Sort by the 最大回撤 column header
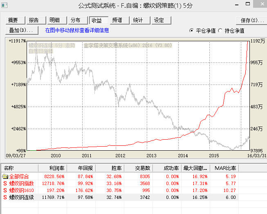Screen dimensions: 267x214 pos(196,168)
